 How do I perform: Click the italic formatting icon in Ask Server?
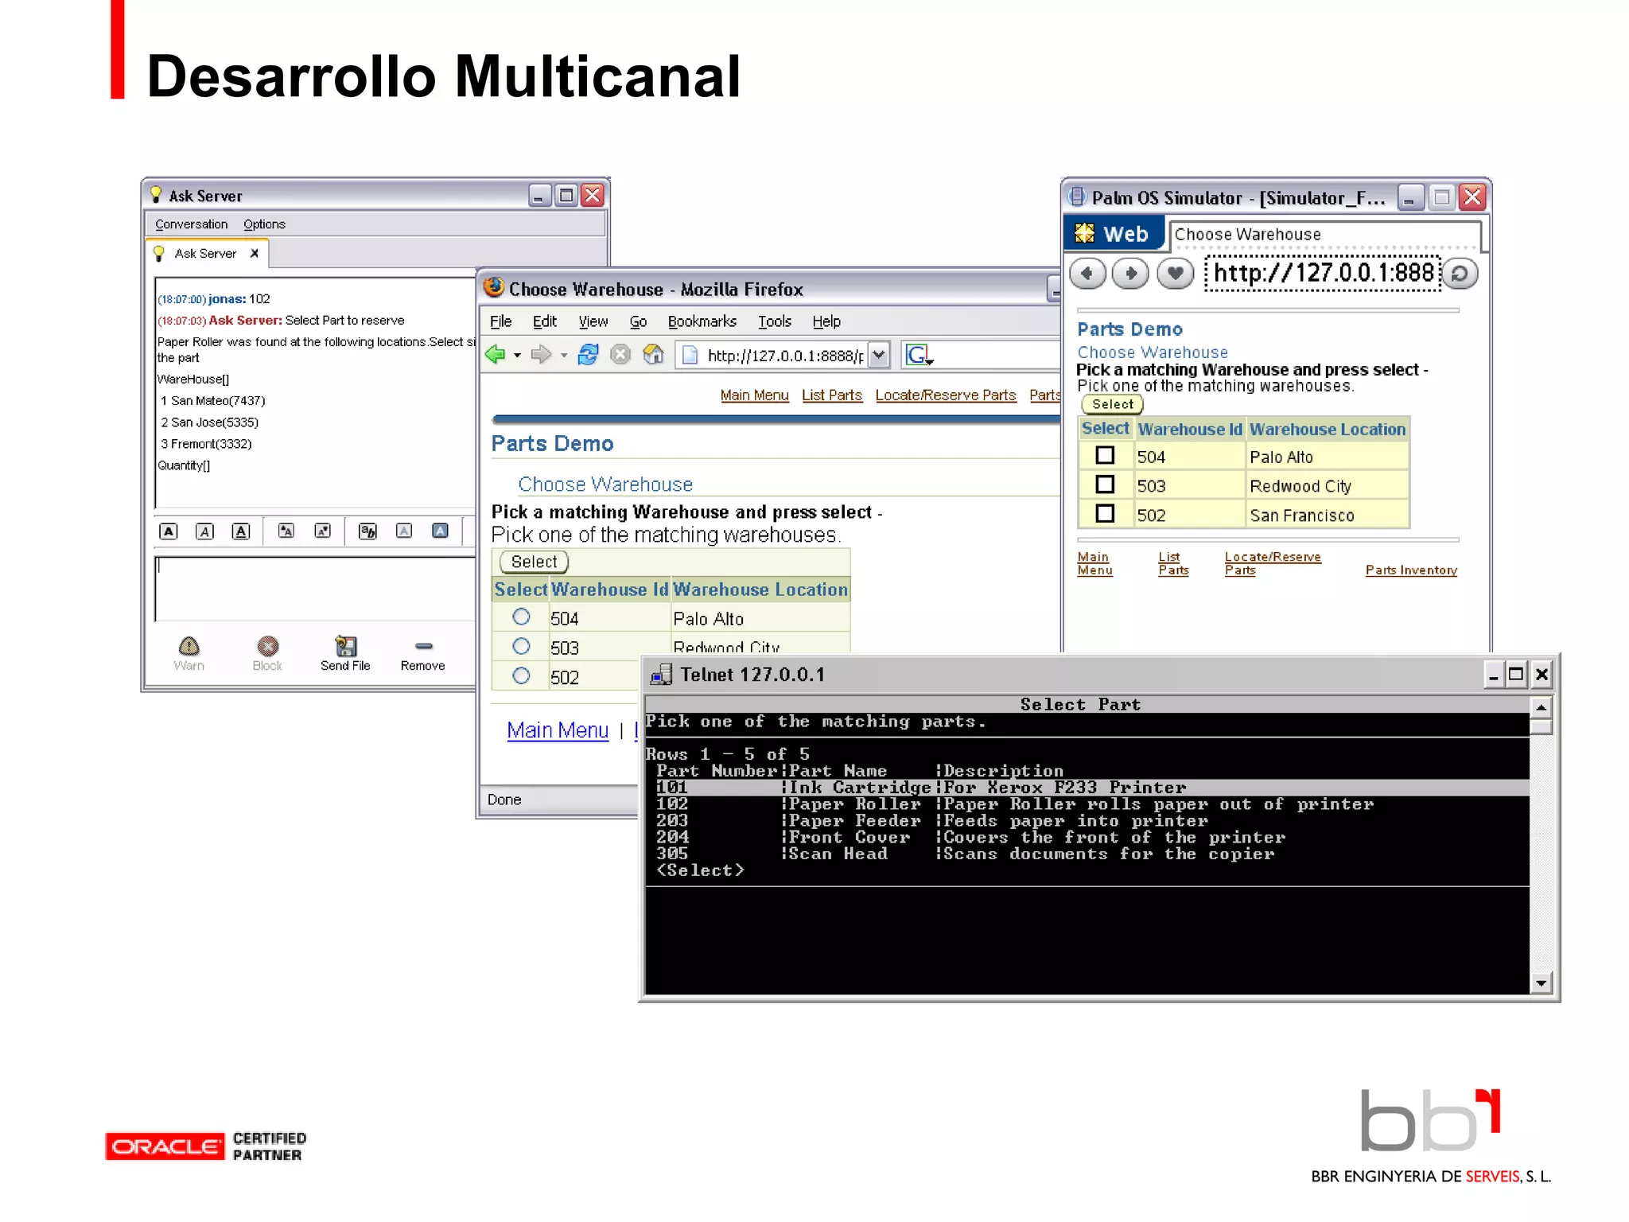click(x=204, y=531)
